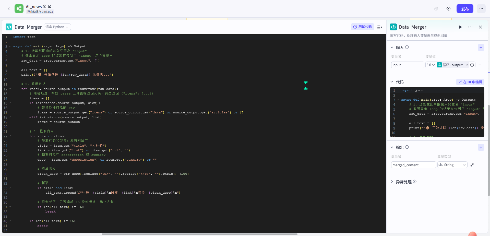Click the duplicate workflow icon in the top bar
Viewport: 490px width, 236px height.
click(436, 9)
